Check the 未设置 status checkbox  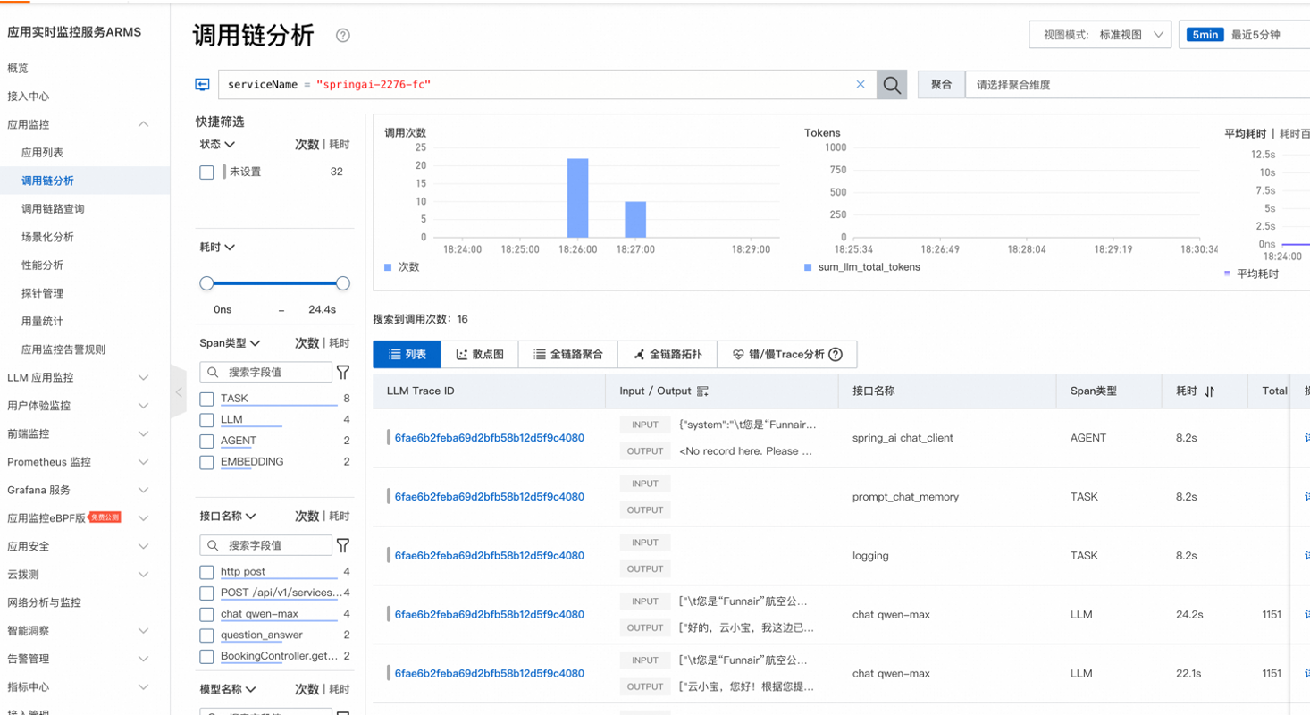(x=206, y=172)
